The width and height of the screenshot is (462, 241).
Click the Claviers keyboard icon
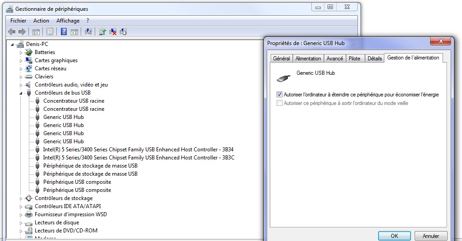[28, 77]
